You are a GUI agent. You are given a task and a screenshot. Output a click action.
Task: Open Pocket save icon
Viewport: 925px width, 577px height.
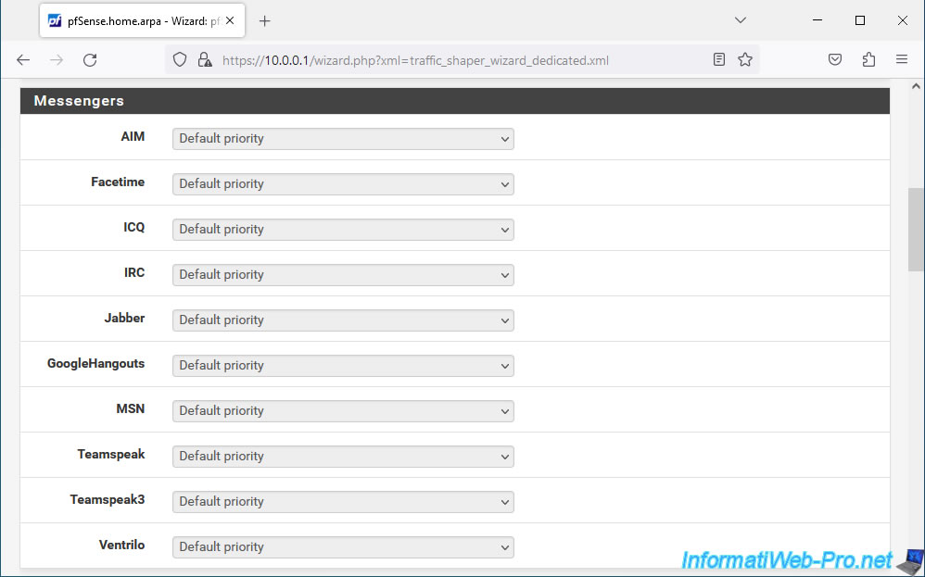(835, 59)
